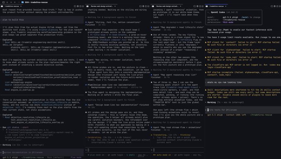
Task: Click the circular icon in third pane header
Action: click(197, 6)
